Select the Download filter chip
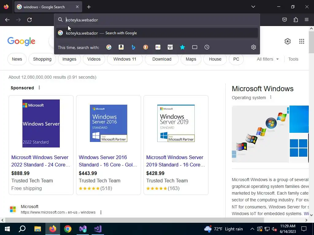314x235 pixels. pyautogui.click(x=162, y=59)
